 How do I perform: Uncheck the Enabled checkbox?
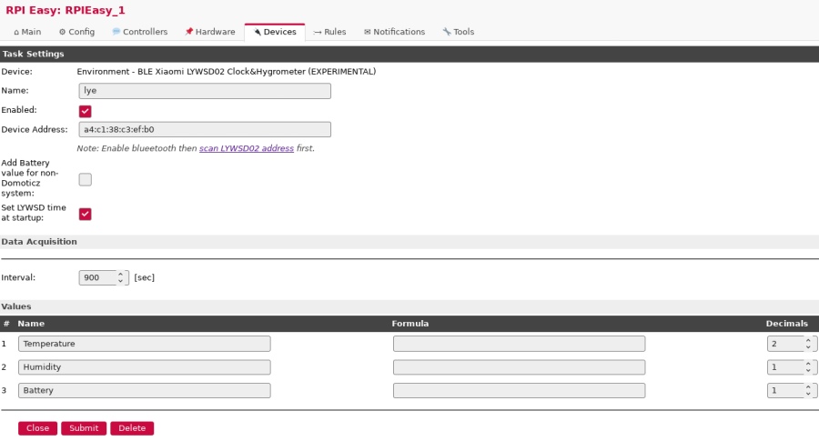(86, 111)
